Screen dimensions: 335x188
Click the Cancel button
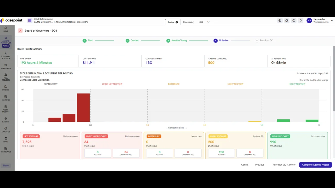coord(245,165)
